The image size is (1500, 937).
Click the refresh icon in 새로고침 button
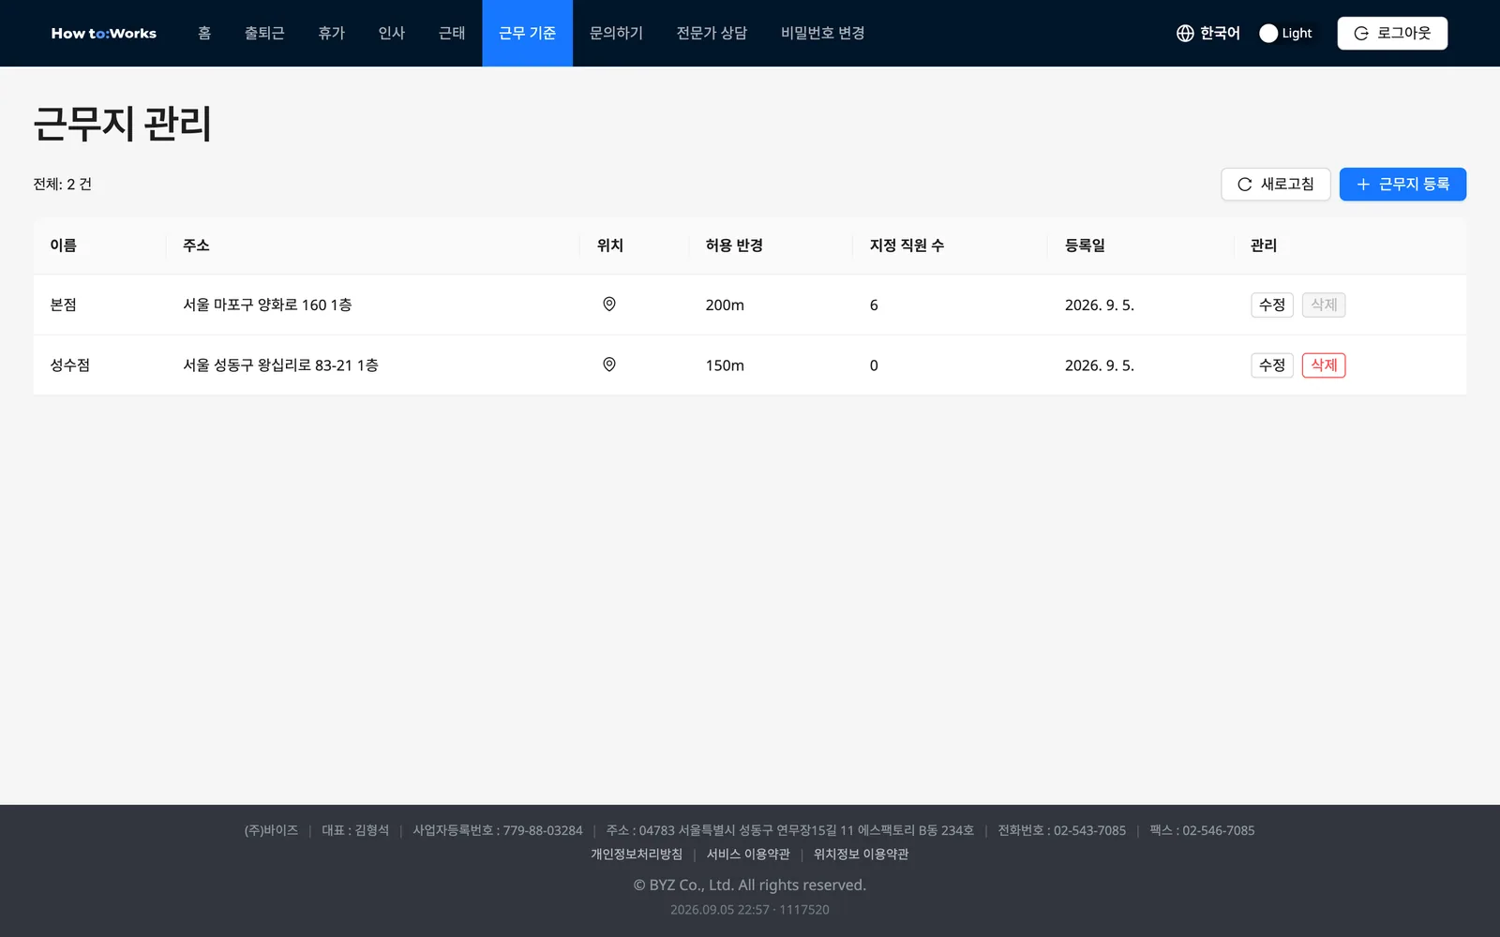coord(1245,185)
